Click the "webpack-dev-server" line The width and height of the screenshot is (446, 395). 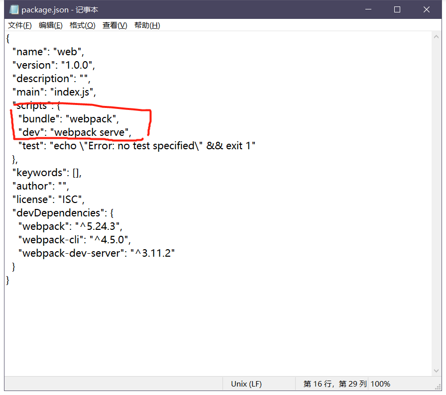pos(97,253)
